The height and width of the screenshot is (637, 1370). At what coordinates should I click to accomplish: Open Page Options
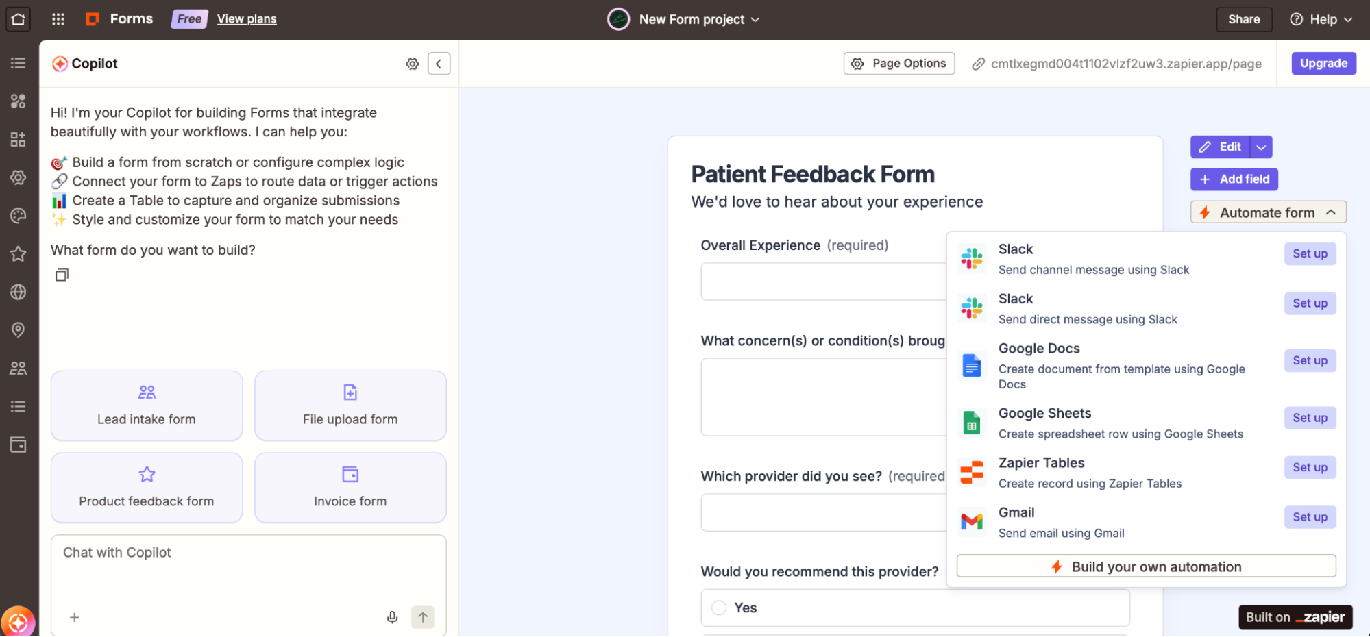898,63
